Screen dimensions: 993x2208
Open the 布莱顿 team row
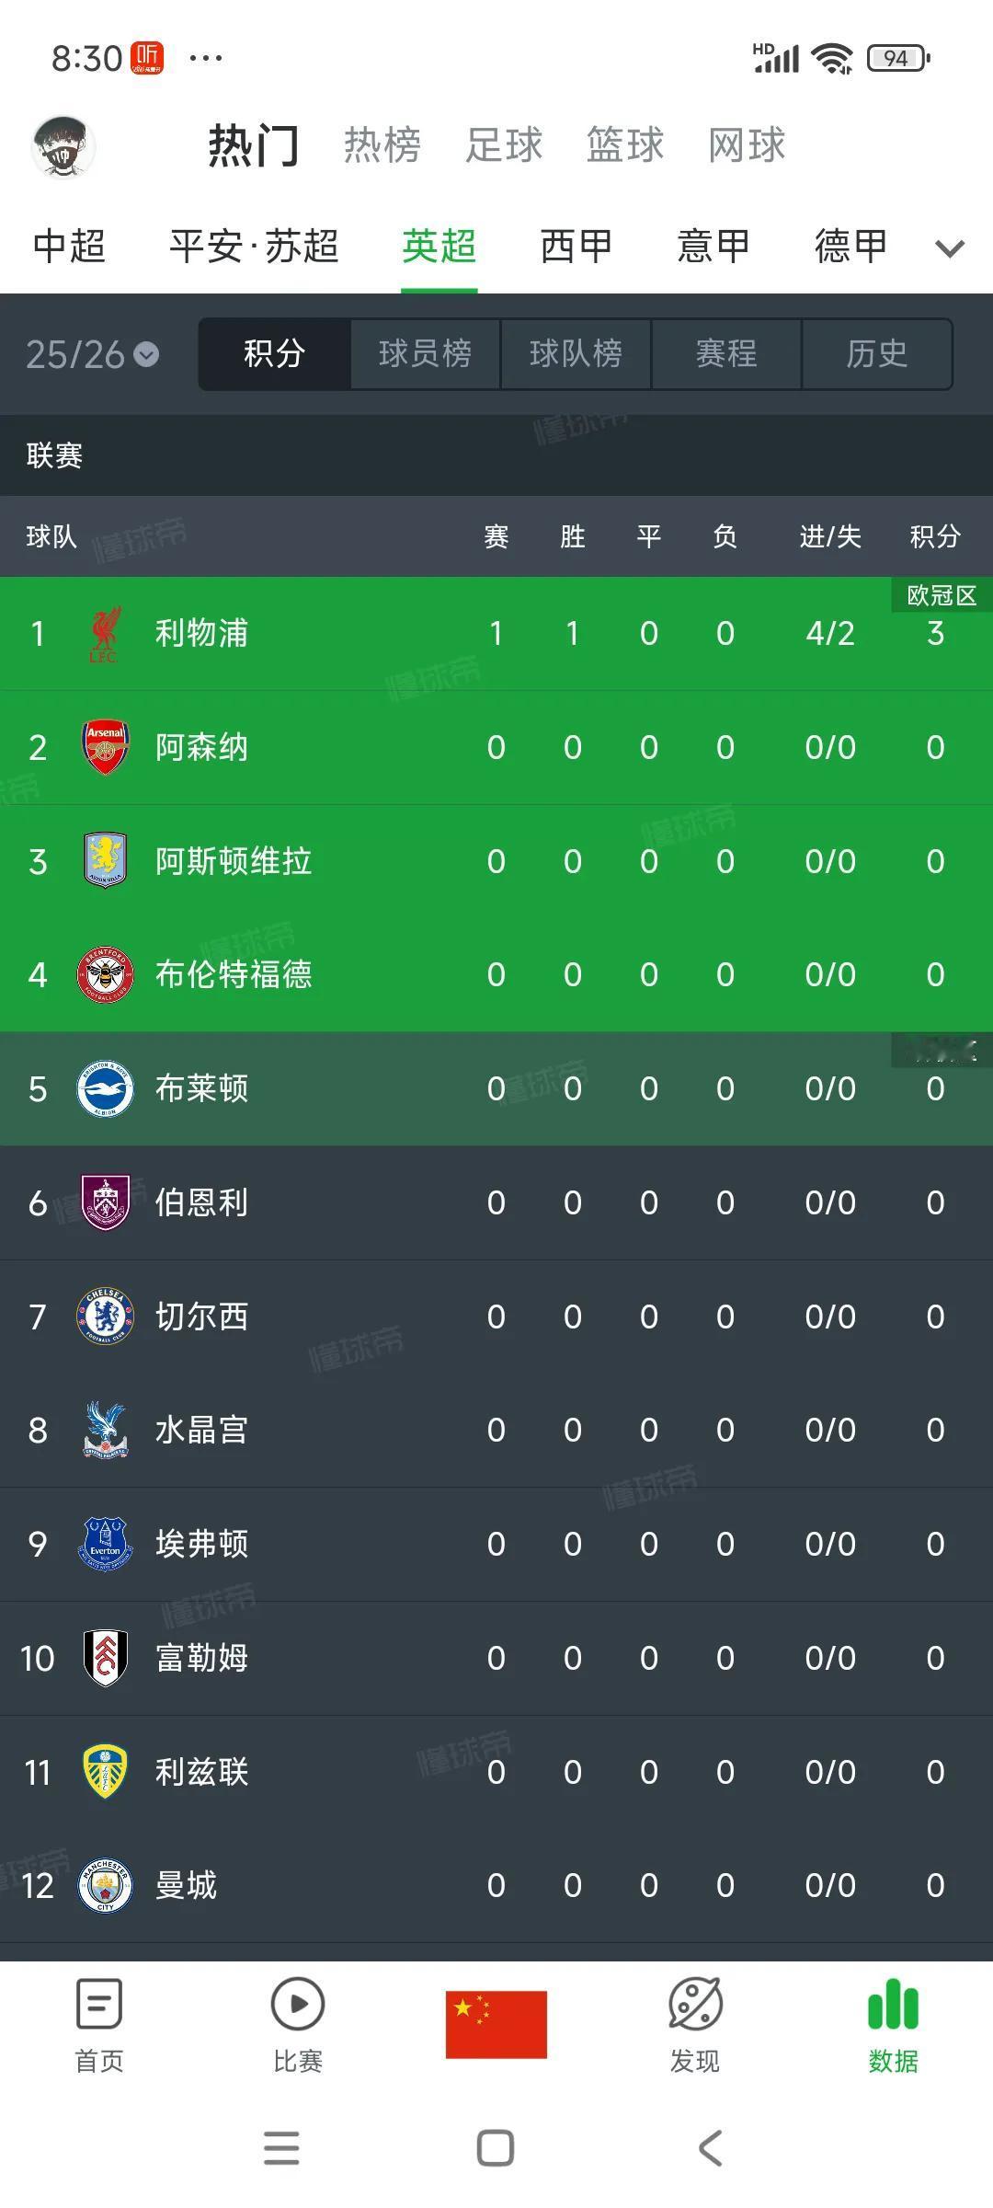496,1088
